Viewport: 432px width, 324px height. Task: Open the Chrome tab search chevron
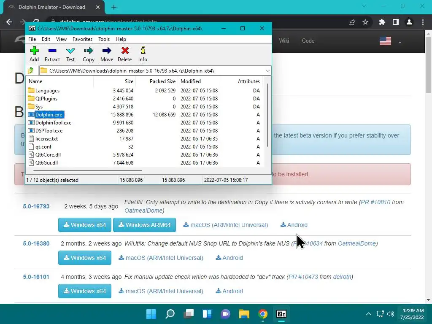pyautogui.click(x=364, y=6)
